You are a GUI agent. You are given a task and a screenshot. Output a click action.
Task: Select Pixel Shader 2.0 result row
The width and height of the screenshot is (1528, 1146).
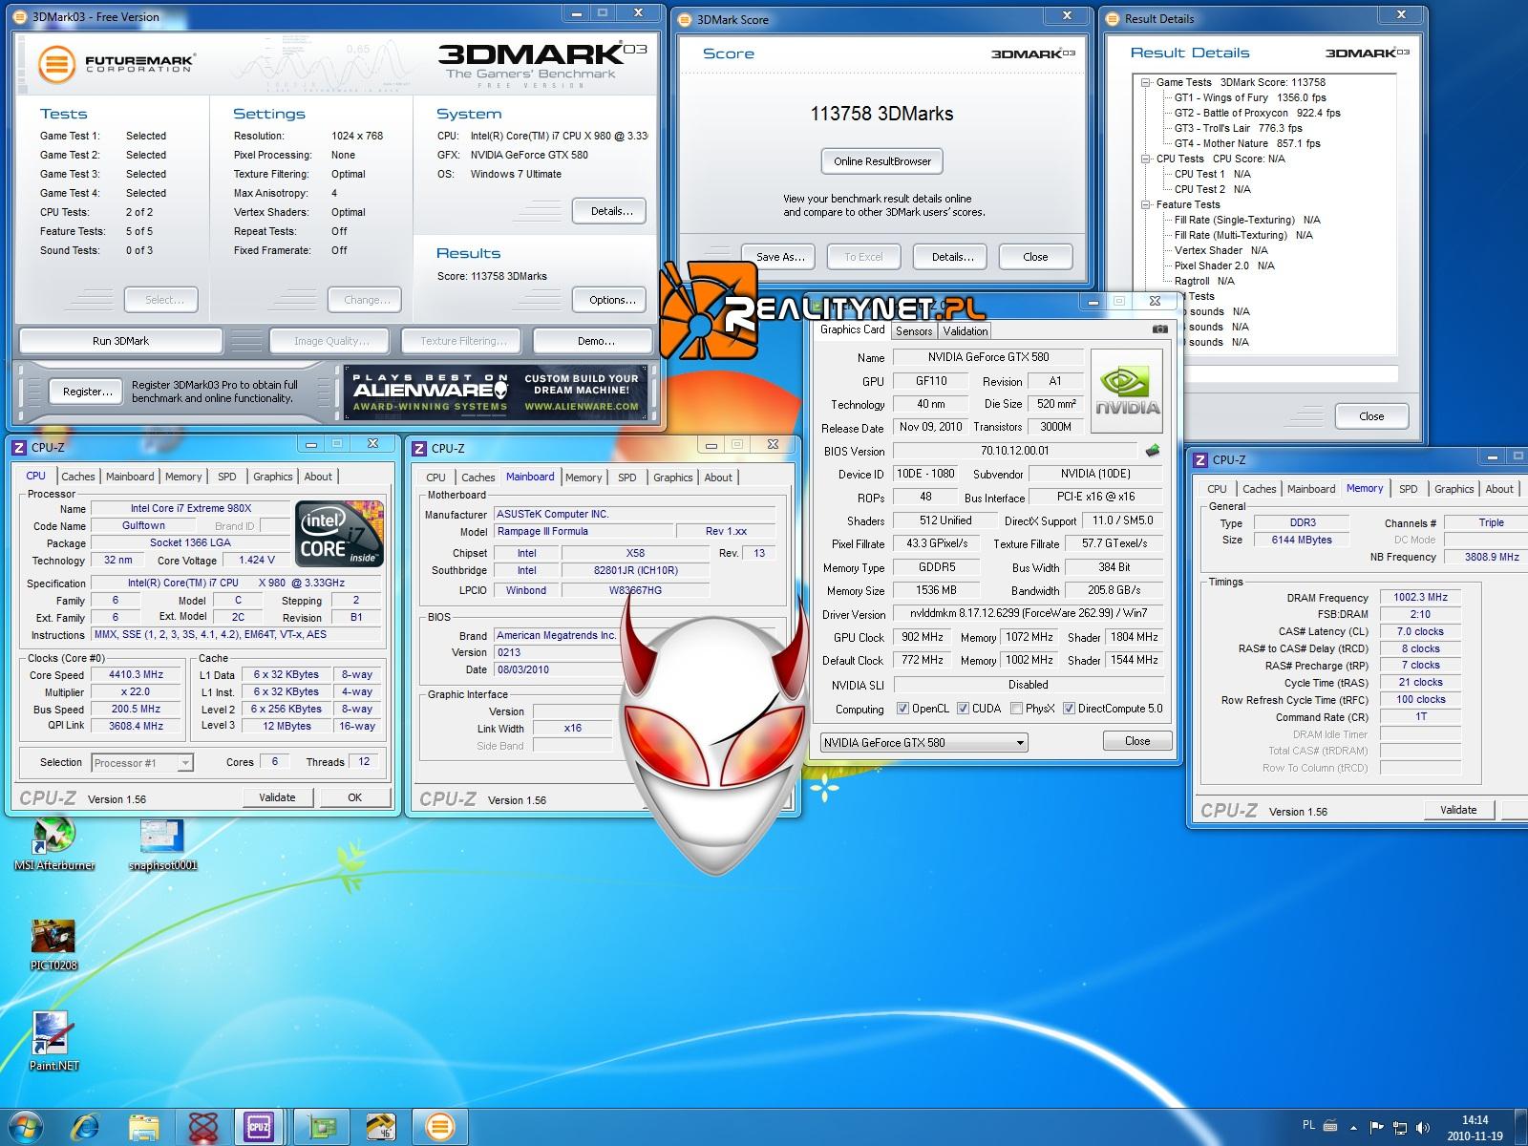1224,265
